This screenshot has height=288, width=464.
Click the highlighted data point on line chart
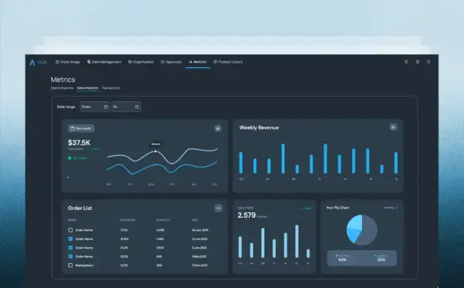click(155, 151)
